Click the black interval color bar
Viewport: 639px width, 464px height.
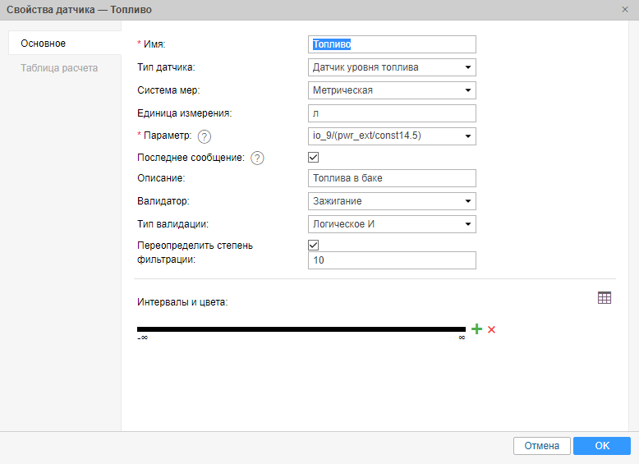301,329
